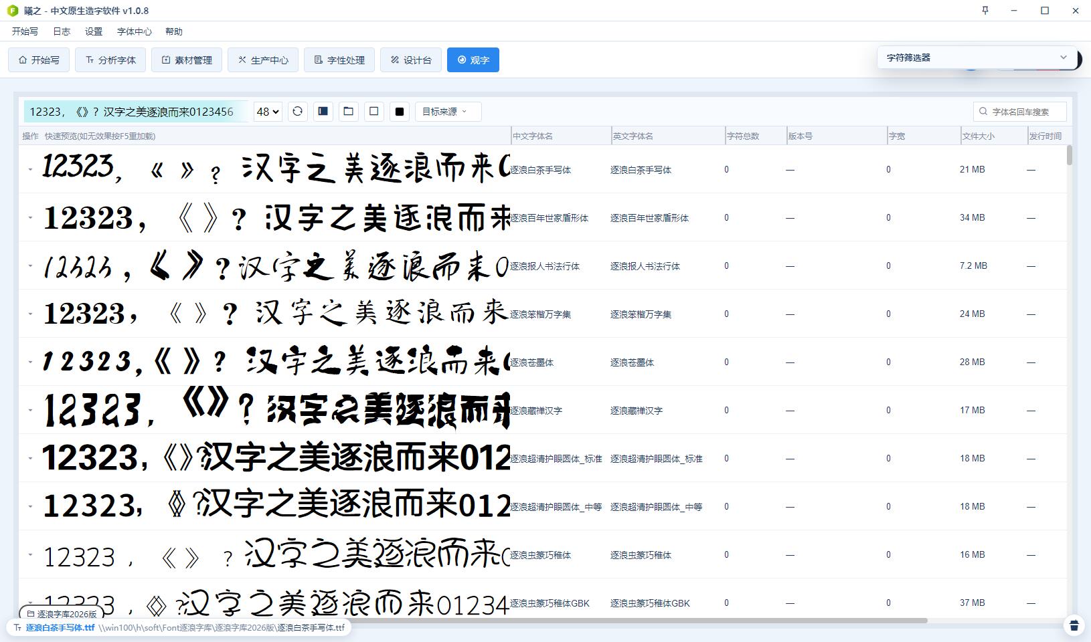Toggle the sidebar panel layout icon

click(x=323, y=112)
